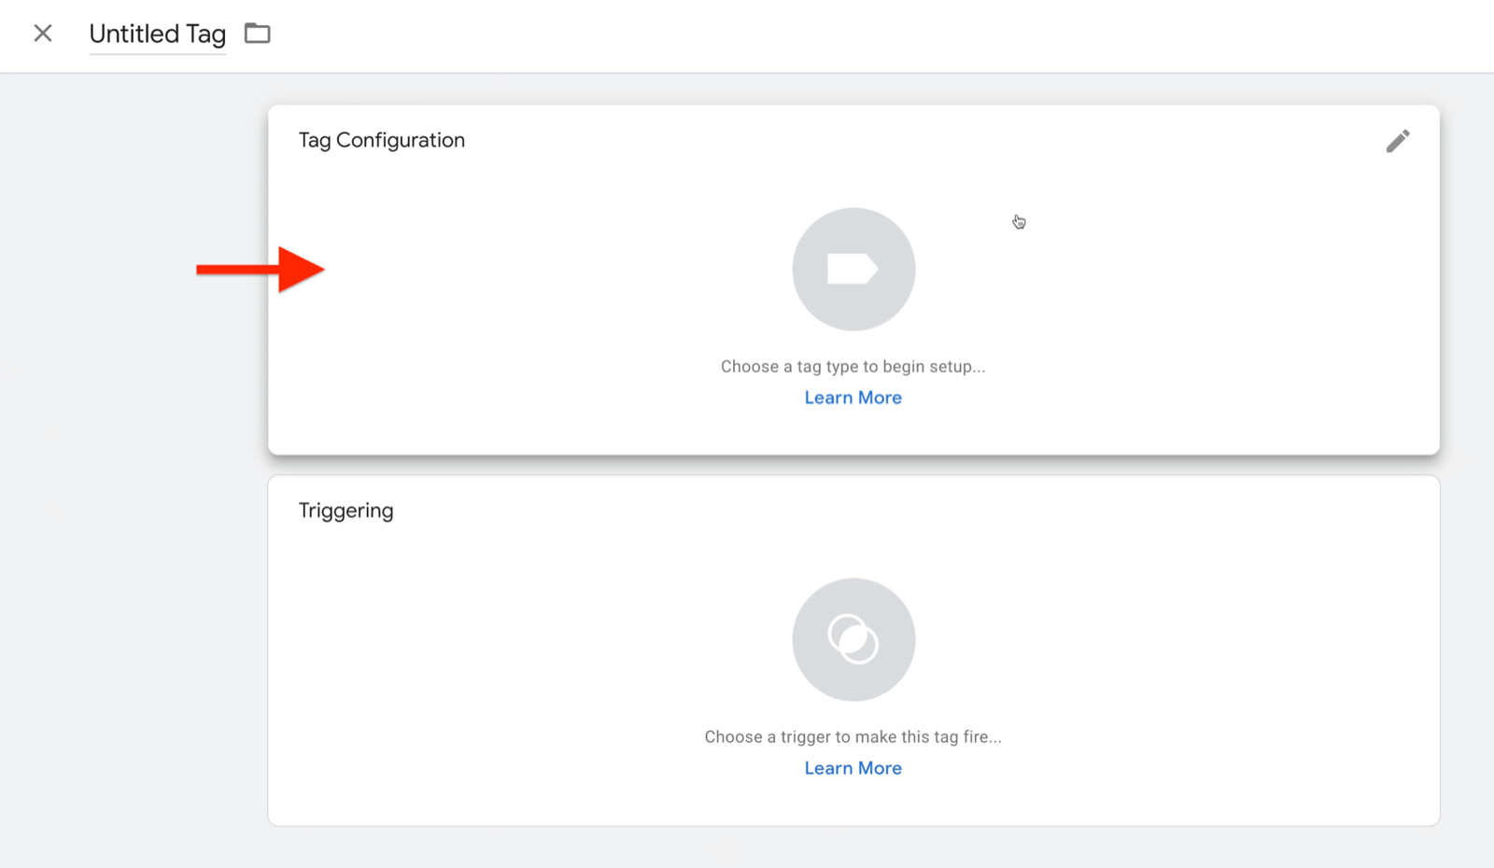Choose a tag type via the tag icon
The height and width of the screenshot is (868, 1494).
(x=853, y=269)
